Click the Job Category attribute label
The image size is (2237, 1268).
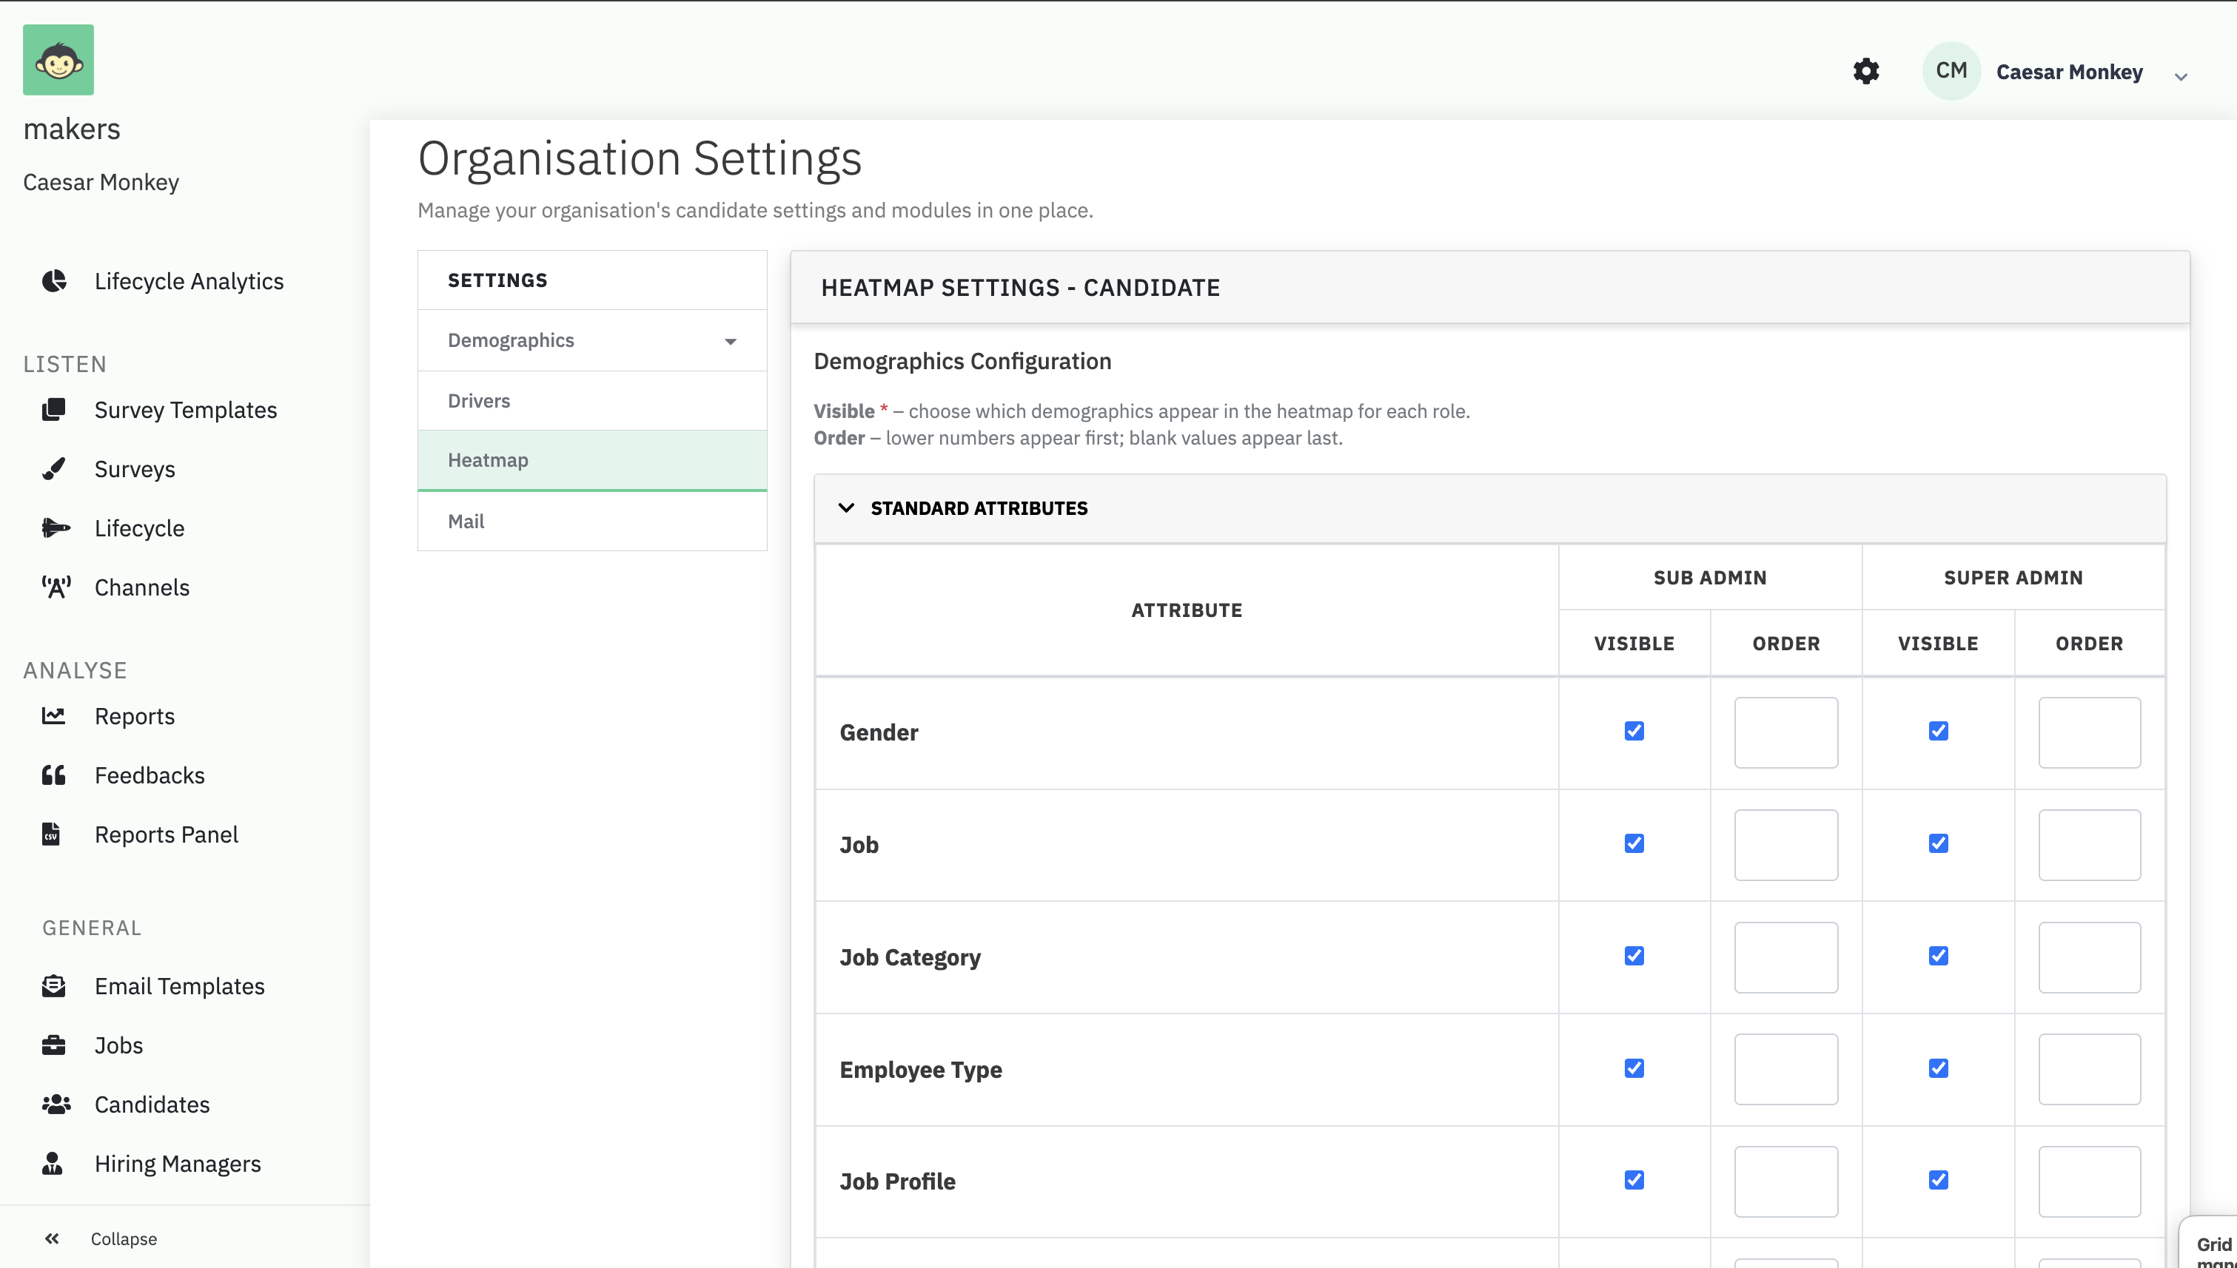(910, 957)
